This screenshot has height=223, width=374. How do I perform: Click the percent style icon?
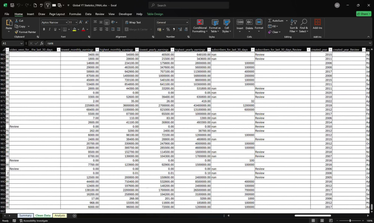coord(168,29)
